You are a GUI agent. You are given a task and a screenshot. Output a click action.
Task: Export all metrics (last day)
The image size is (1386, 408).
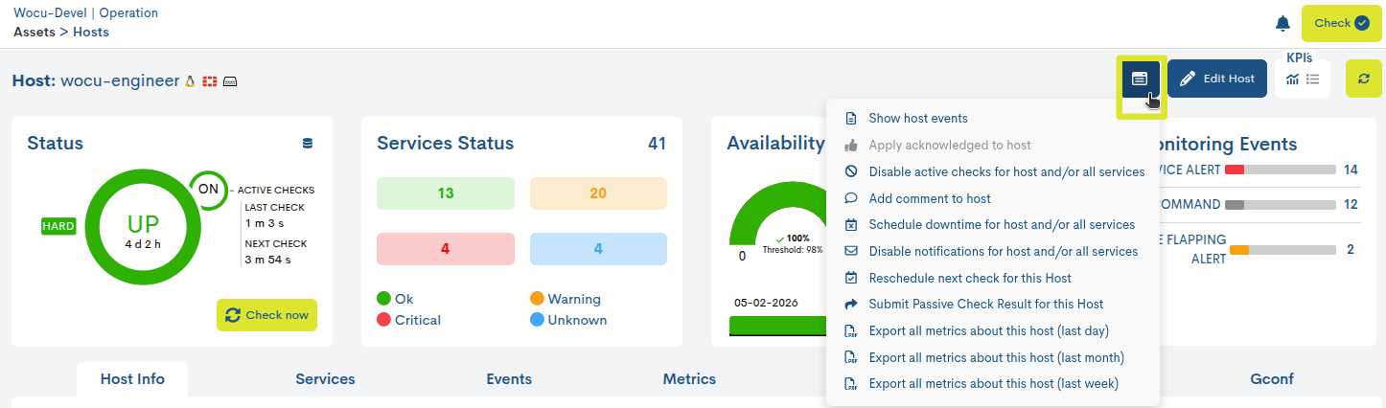click(x=988, y=331)
